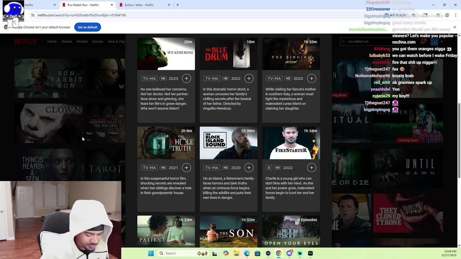The width and height of the screenshot is (461, 259).
Task: Open The Hole Truth thumbnail
Action: 166,143
